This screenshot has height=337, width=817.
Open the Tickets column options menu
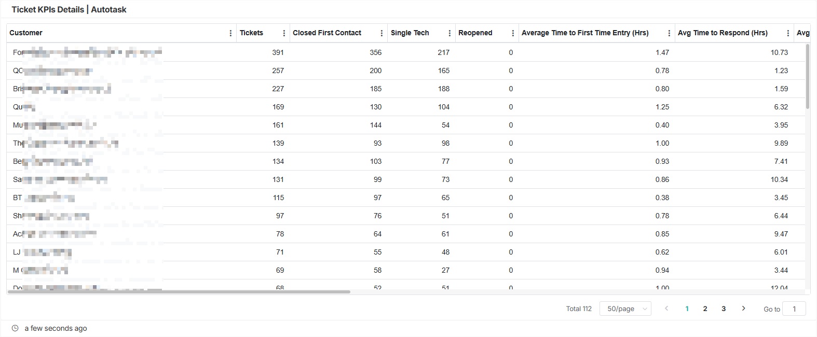(284, 33)
